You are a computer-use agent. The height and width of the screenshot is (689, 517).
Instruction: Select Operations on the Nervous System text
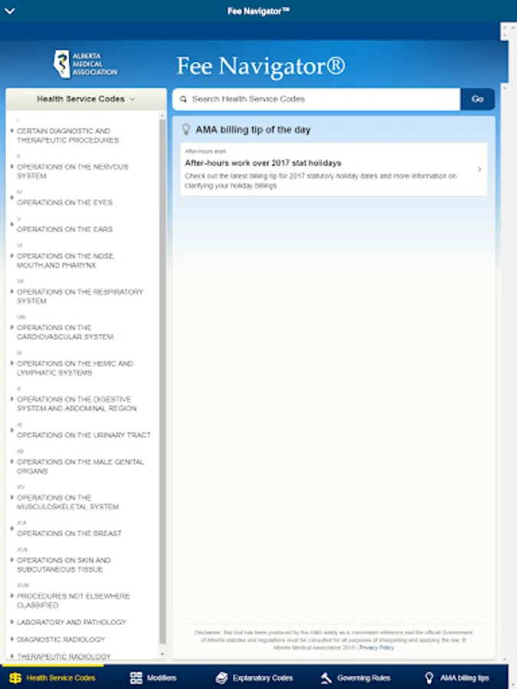(x=73, y=171)
